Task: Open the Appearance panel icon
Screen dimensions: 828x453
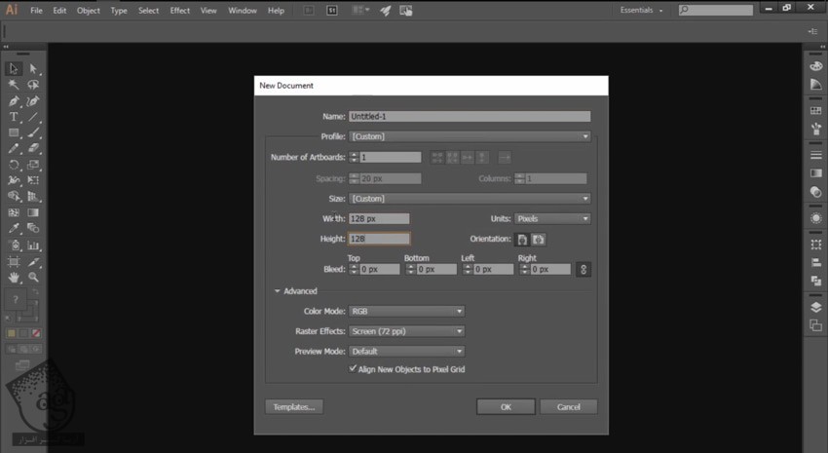Action: (x=816, y=218)
